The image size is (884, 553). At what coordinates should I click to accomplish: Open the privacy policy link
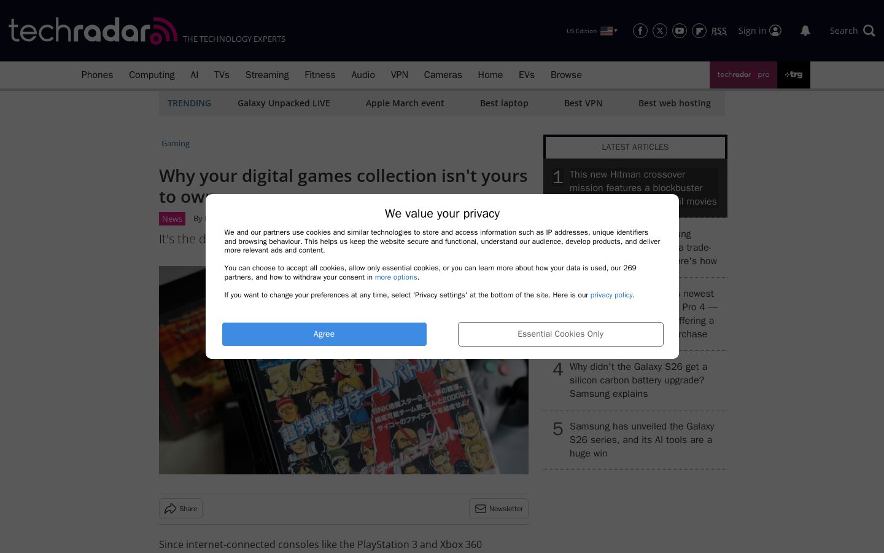[x=611, y=295]
